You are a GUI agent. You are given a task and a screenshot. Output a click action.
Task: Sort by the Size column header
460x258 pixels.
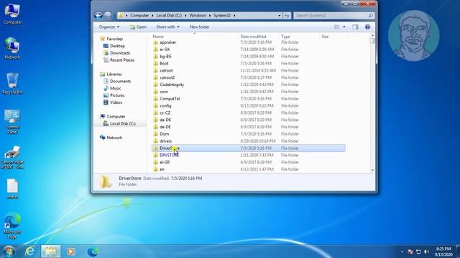(325, 37)
